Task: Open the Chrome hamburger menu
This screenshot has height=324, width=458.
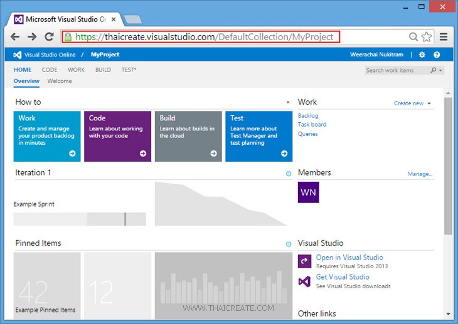Action: (x=444, y=37)
